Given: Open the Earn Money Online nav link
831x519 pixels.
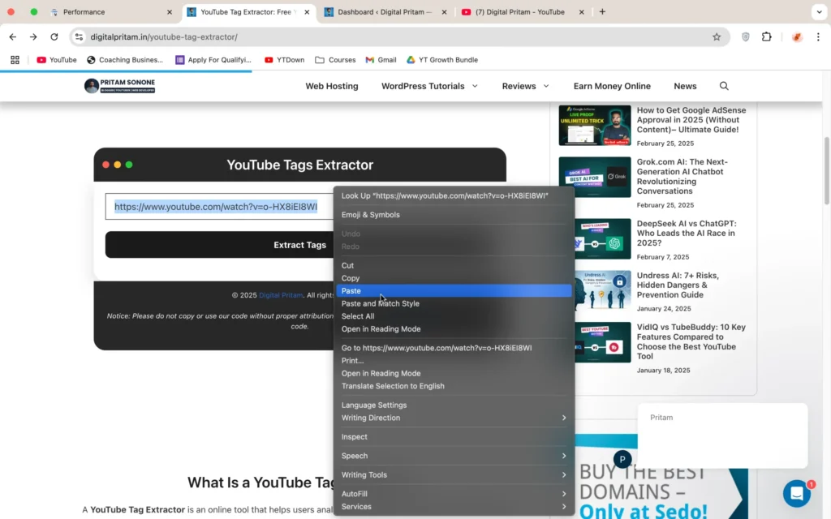Looking at the screenshot, I should (x=612, y=86).
